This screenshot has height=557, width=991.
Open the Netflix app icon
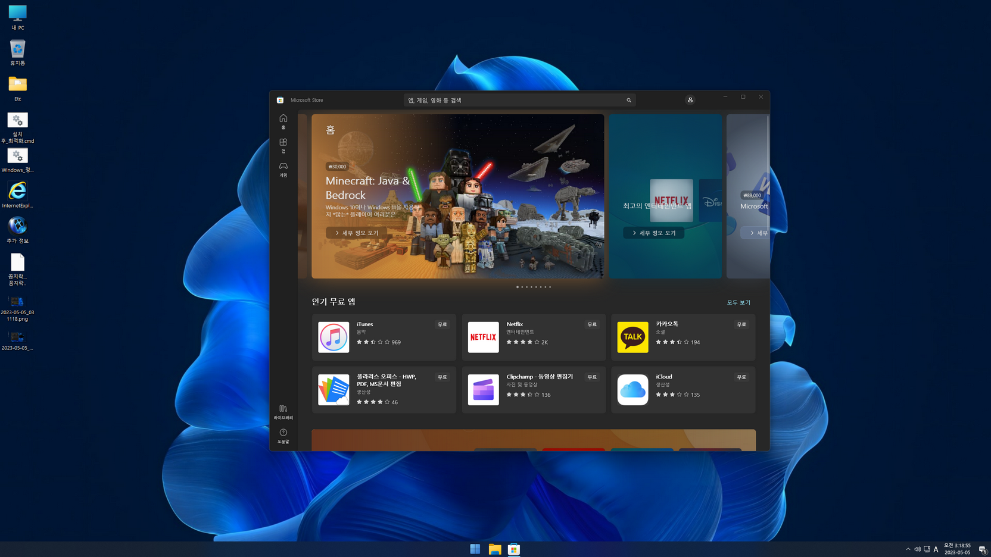click(x=483, y=337)
